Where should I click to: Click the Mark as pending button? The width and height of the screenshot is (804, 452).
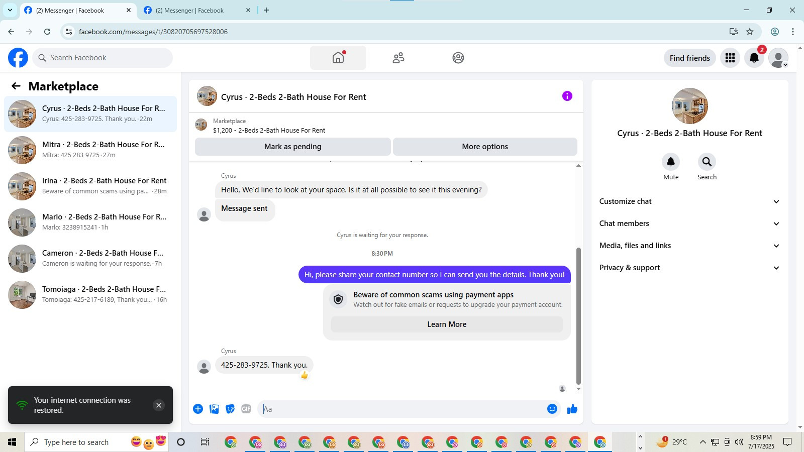coord(293,147)
